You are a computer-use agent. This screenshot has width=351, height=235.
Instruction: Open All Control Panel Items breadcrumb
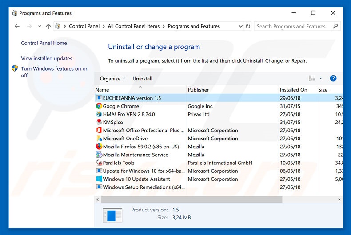tap(134, 26)
